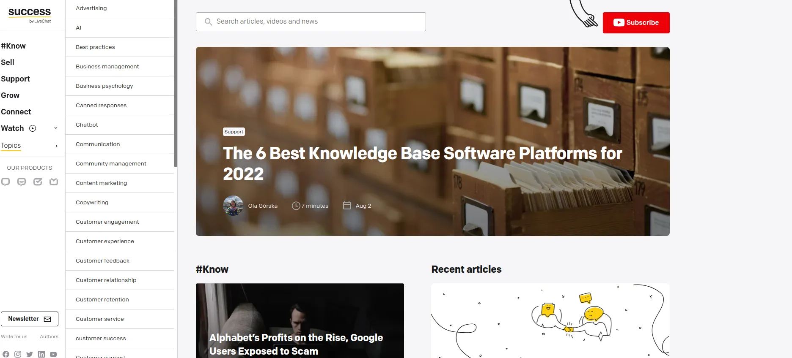This screenshot has height=358, width=792.
Task: Click the Newsletter button
Action: [30, 319]
